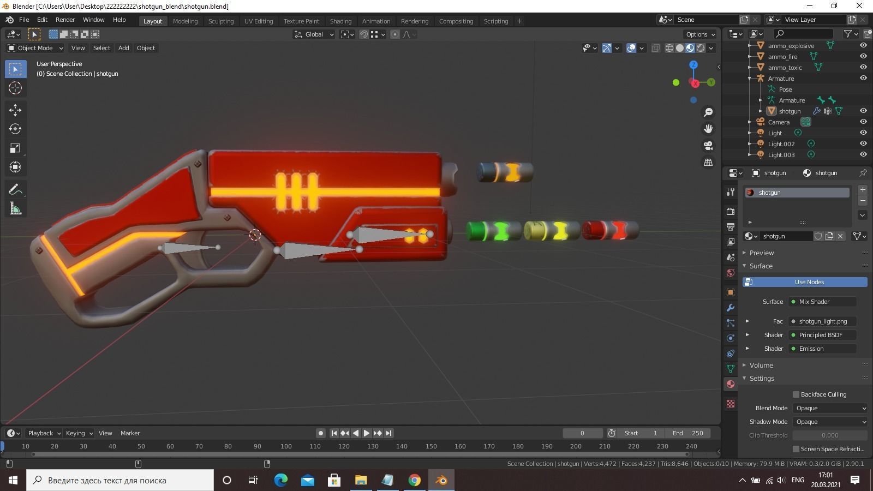Screen dimensions: 873x491
Task: Click the timeline horizontal scrollbar
Action: pyautogui.click(x=360, y=454)
